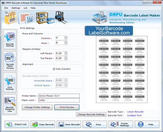Viewport: 163px width, 132px height.
Task: Click the YourBarcodeLabelSoftware.com banner
Action: tap(109, 31)
